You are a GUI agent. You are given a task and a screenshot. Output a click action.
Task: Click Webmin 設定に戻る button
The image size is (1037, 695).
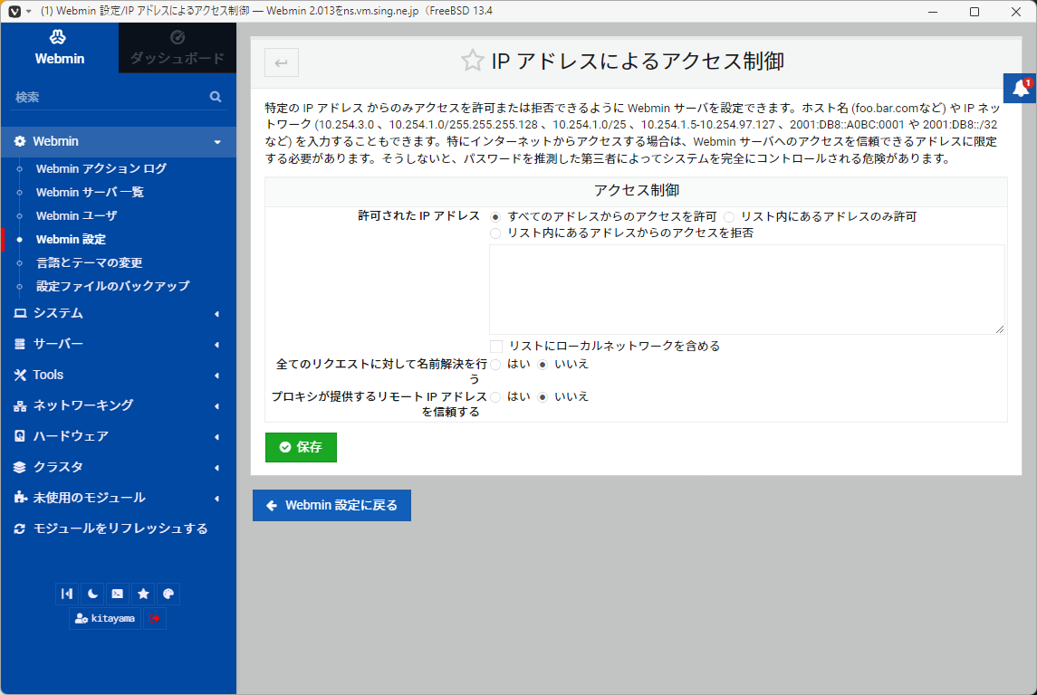[x=331, y=505]
